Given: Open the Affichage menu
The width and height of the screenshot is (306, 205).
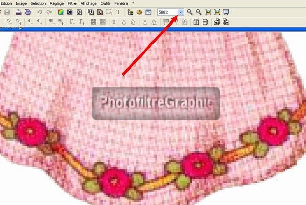Looking at the screenshot, I should click(x=88, y=3).
